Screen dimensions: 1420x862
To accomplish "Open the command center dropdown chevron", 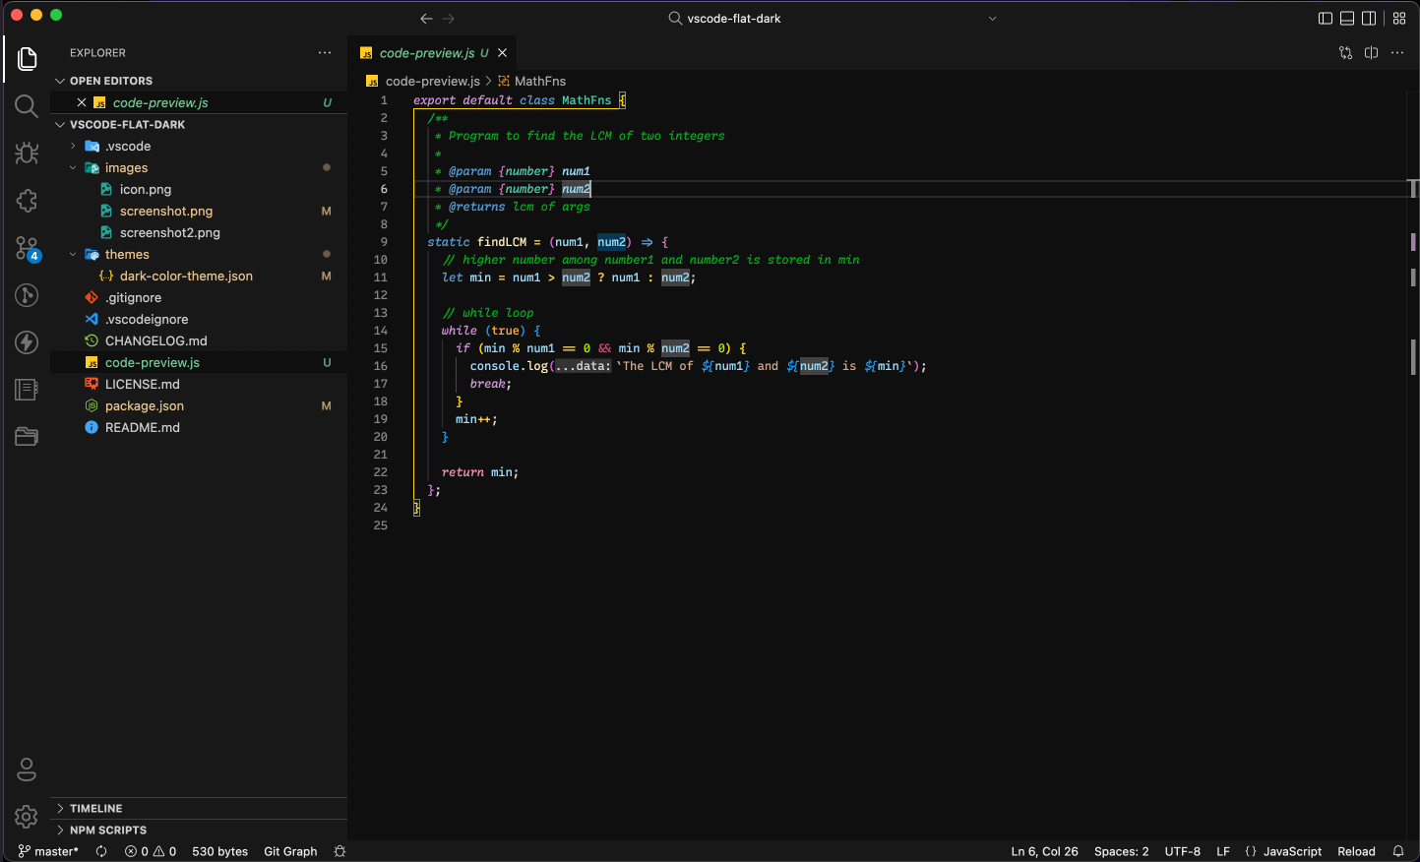I will [992, 19].
